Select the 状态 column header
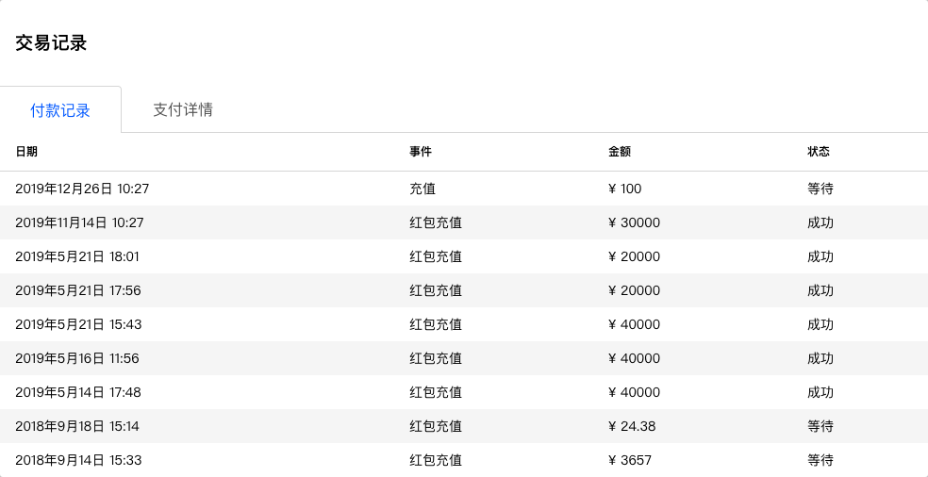Image resolution: width=928 pixels, height=477 pixels. (819, 152)
